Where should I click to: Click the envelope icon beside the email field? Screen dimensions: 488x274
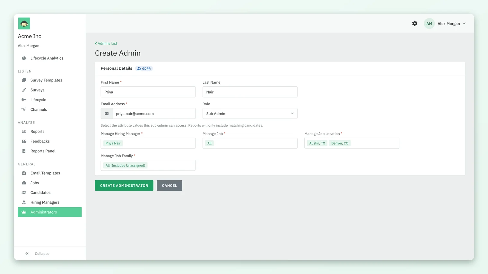click(x=107, y=114)
